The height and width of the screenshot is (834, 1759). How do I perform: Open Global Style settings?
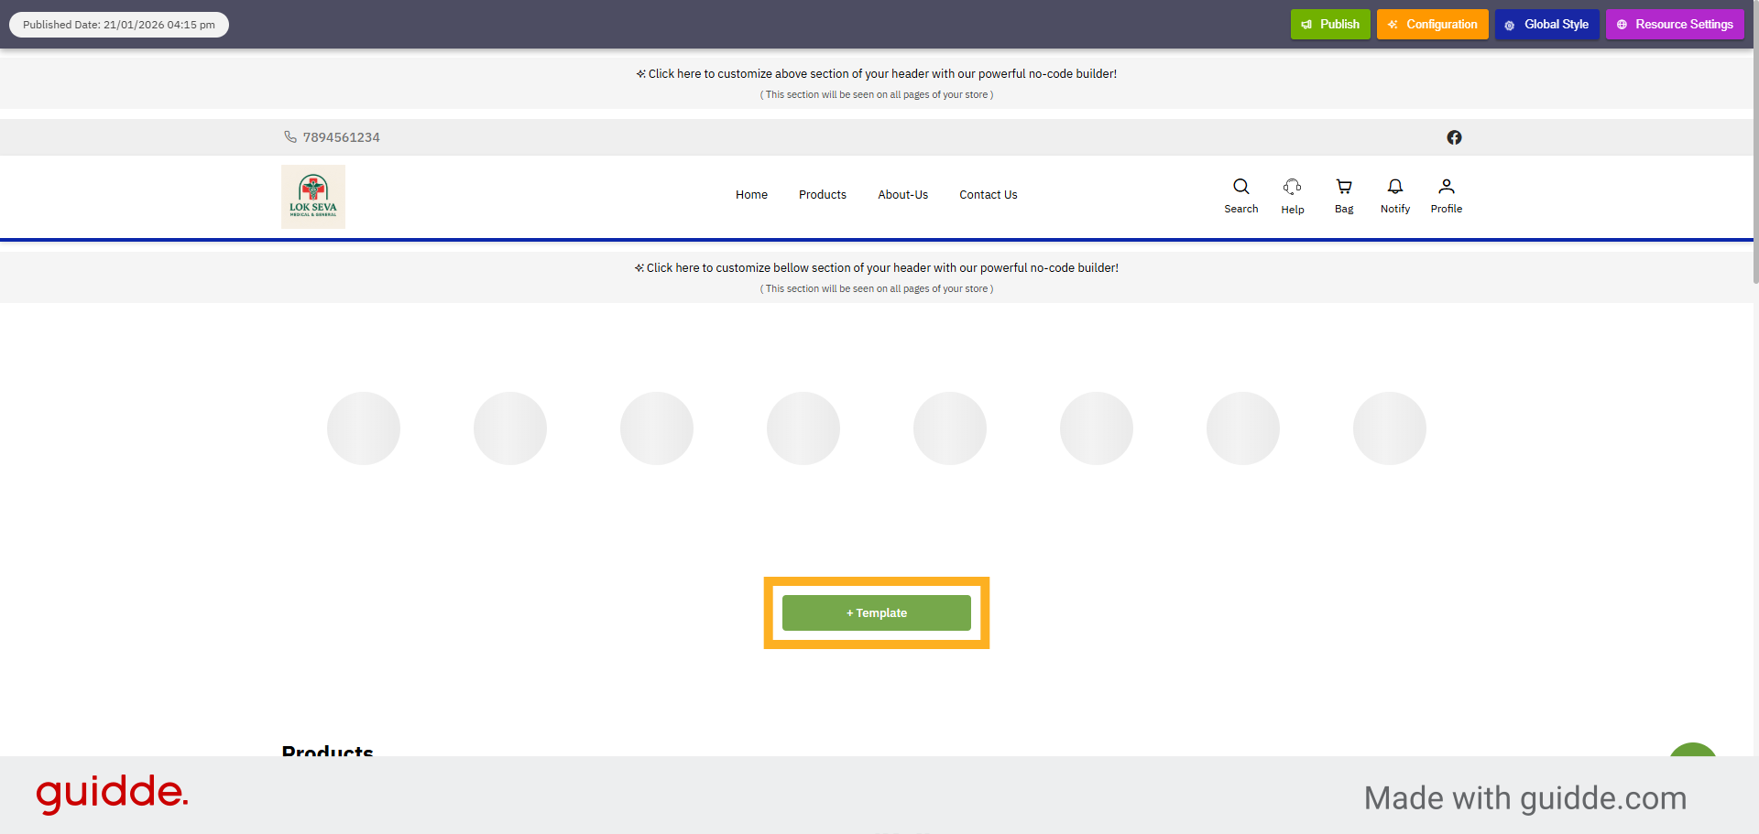coord(1547,25)
